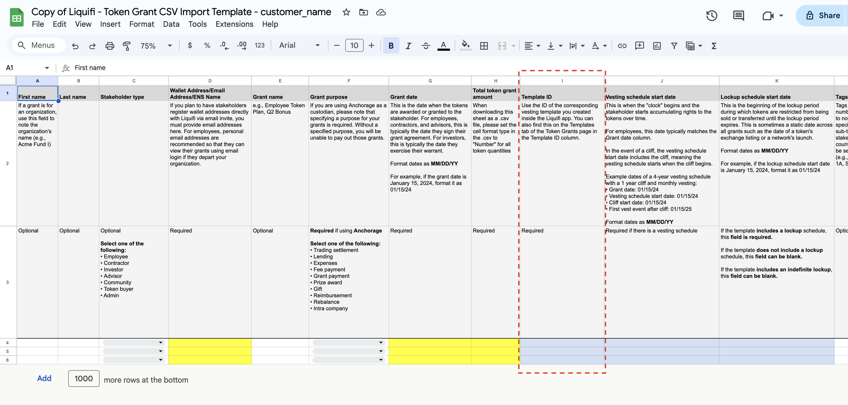Click the Create a filter icon
Screen dimensions: 848x405
coord(674,46)
